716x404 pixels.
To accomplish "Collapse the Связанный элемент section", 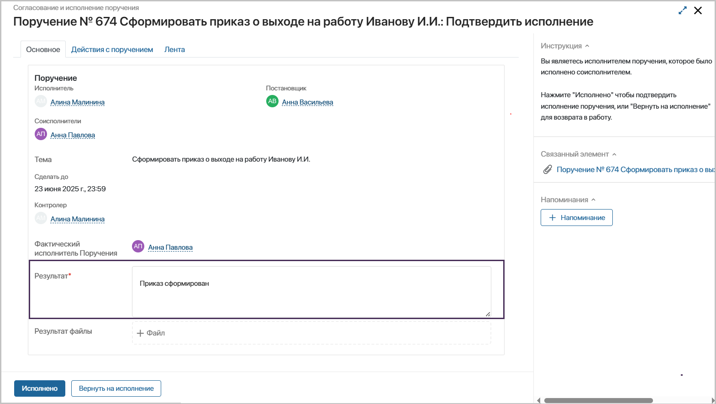I will coord(614,154).
